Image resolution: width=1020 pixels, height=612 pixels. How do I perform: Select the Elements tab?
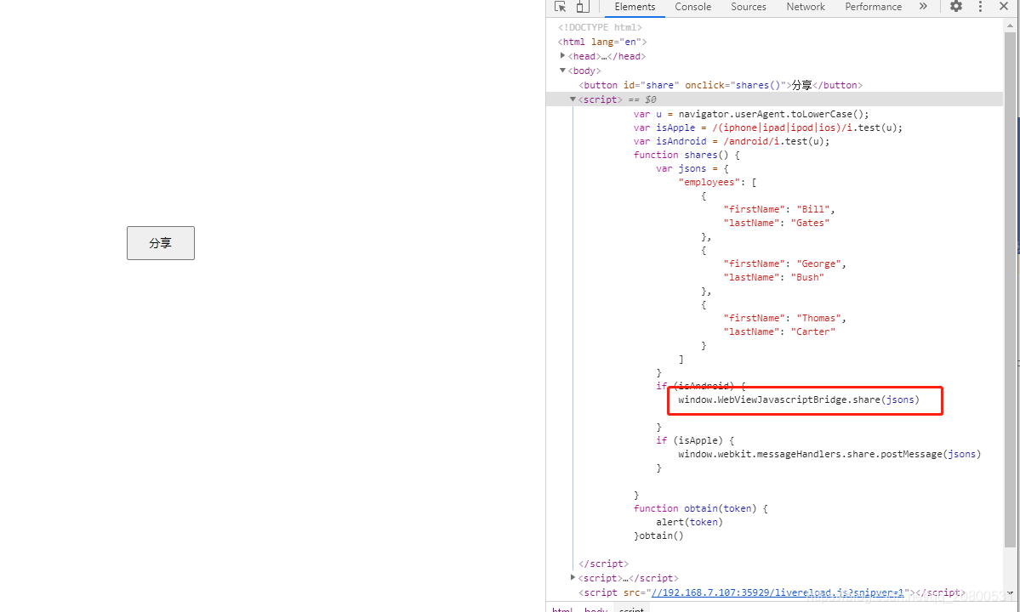tap(635, 7)
